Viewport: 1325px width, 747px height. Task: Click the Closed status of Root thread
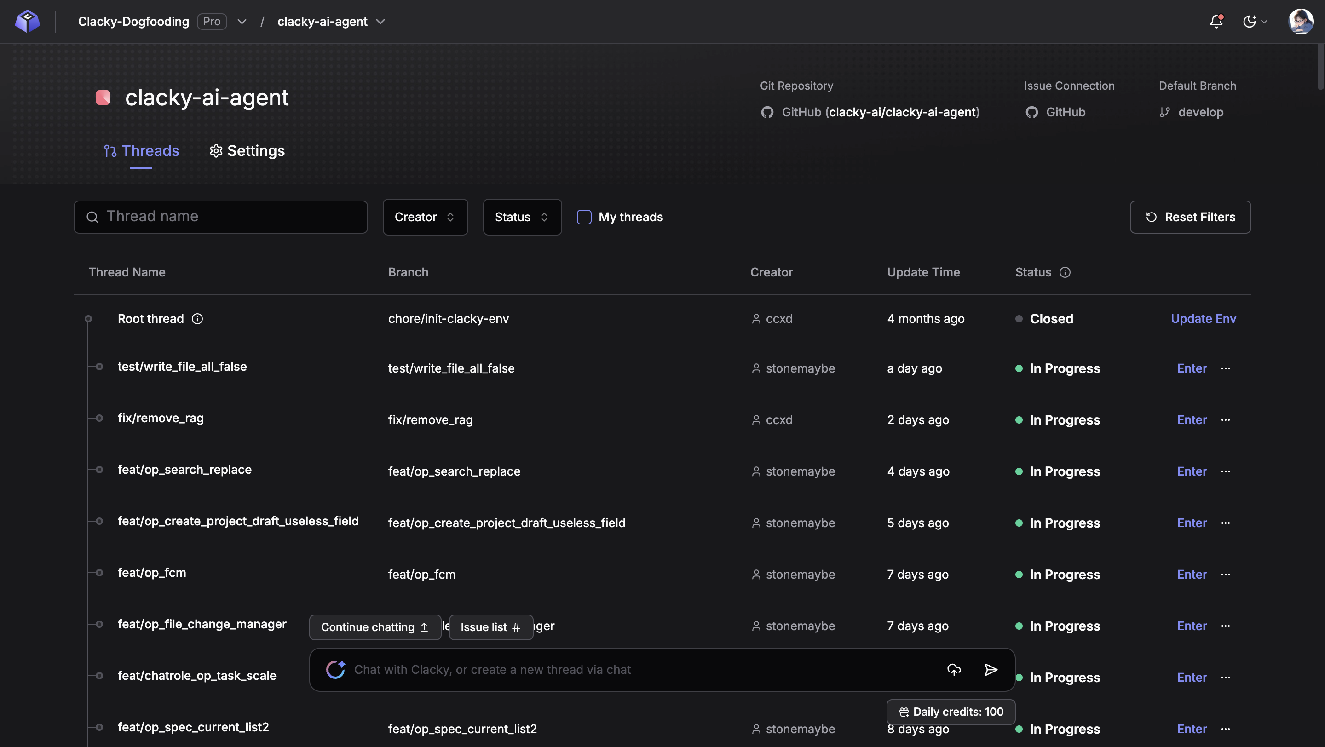[1045, 319]
